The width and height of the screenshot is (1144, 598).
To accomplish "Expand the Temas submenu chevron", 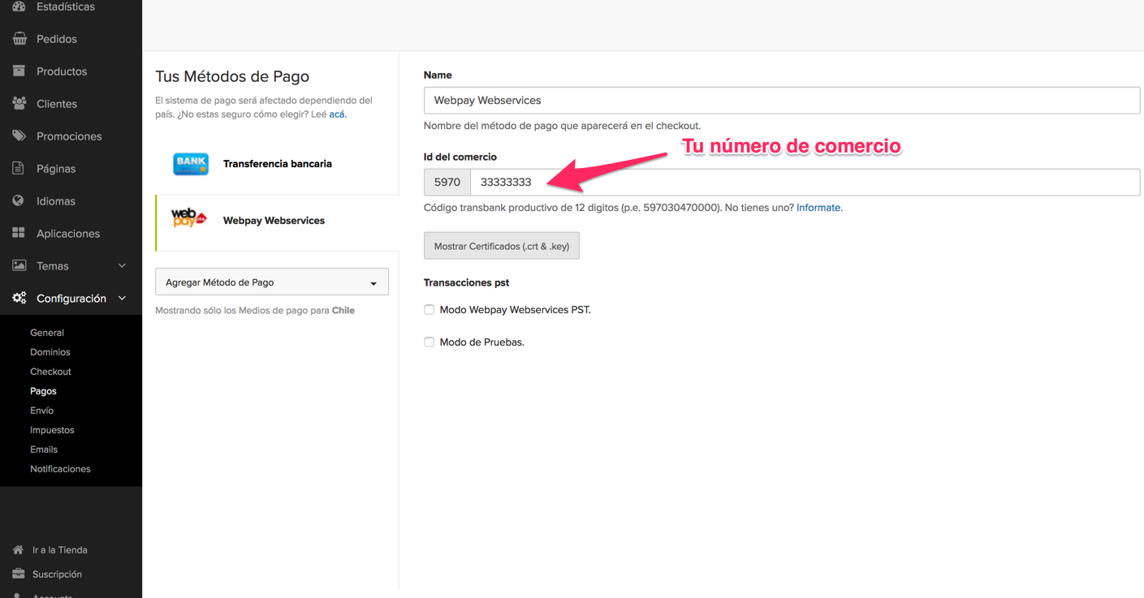I will (x=123, y=266).
